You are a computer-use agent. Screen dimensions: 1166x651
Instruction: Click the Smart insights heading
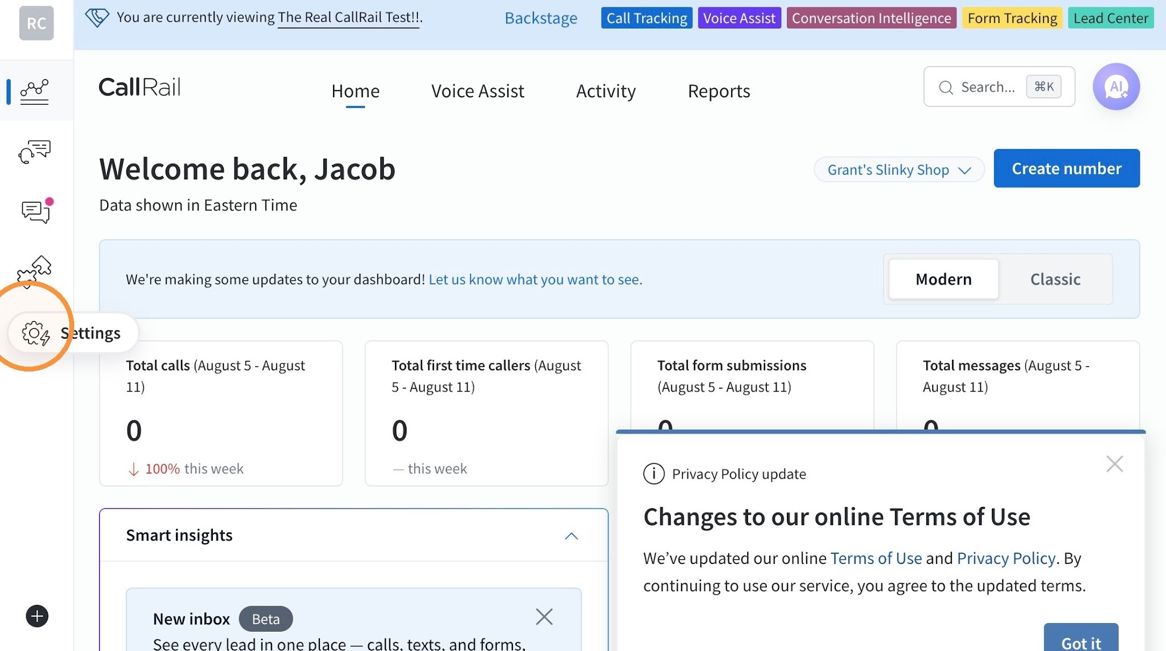click(179, 535)
